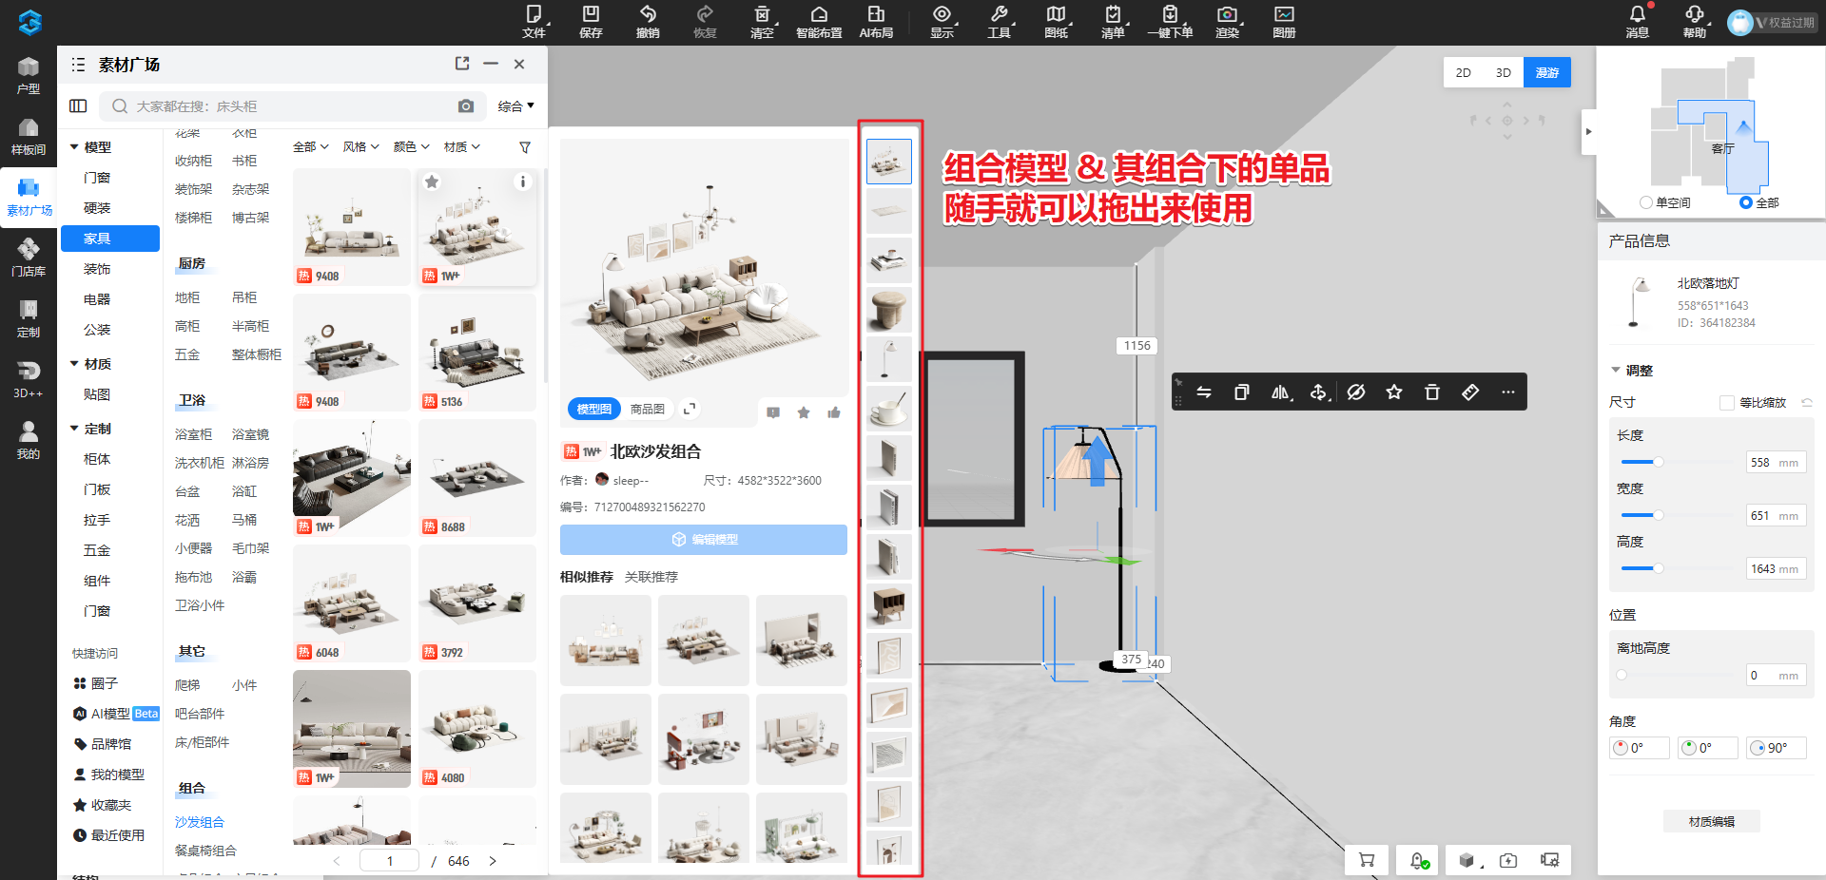Click the 撤销 undo icon
Viewport: 1826px width, 880px height.
(648, 14)
